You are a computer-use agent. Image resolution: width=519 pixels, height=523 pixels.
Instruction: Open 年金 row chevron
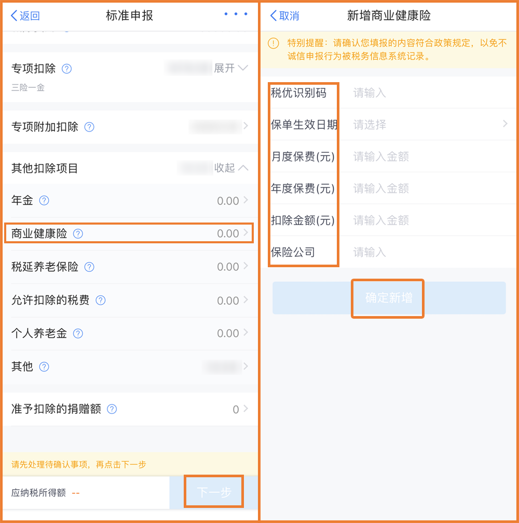[x=245, y=200]
